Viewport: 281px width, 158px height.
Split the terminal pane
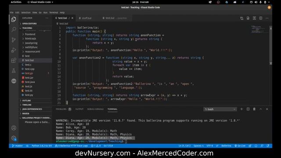248,109
